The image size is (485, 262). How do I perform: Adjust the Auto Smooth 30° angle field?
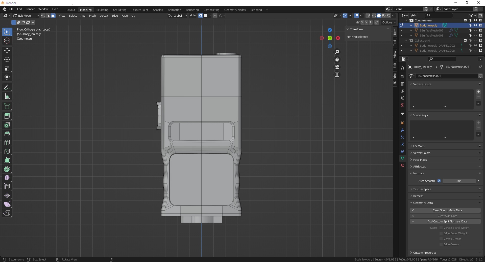[459, 181]
